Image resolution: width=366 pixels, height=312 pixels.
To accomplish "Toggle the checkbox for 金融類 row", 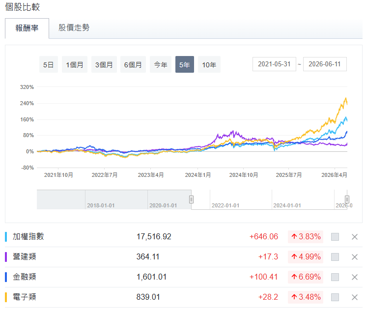I will click(335, 277).
